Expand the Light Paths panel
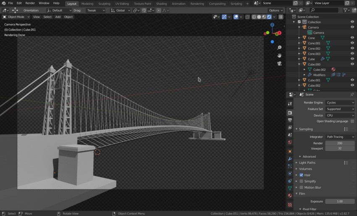This screenshot has height=216, width=357. [307, 163]
